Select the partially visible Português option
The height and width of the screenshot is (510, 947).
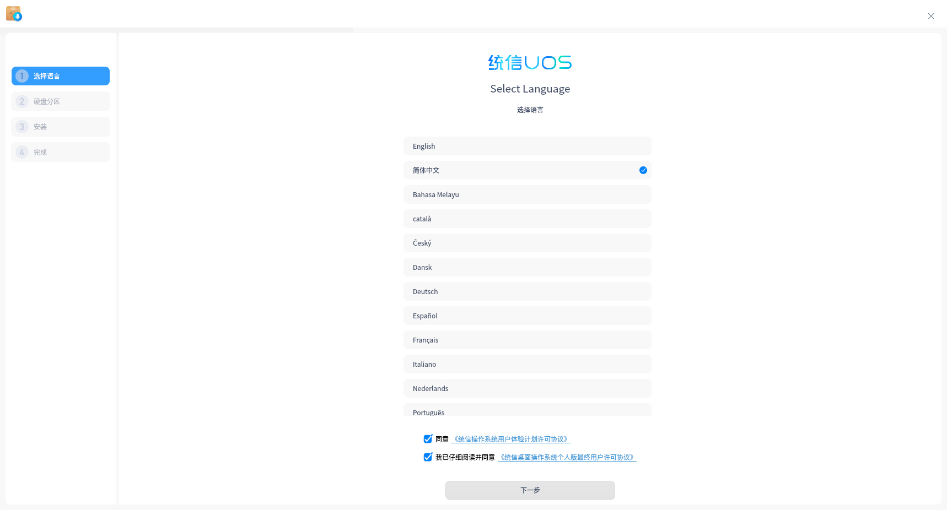click(527, 410)
